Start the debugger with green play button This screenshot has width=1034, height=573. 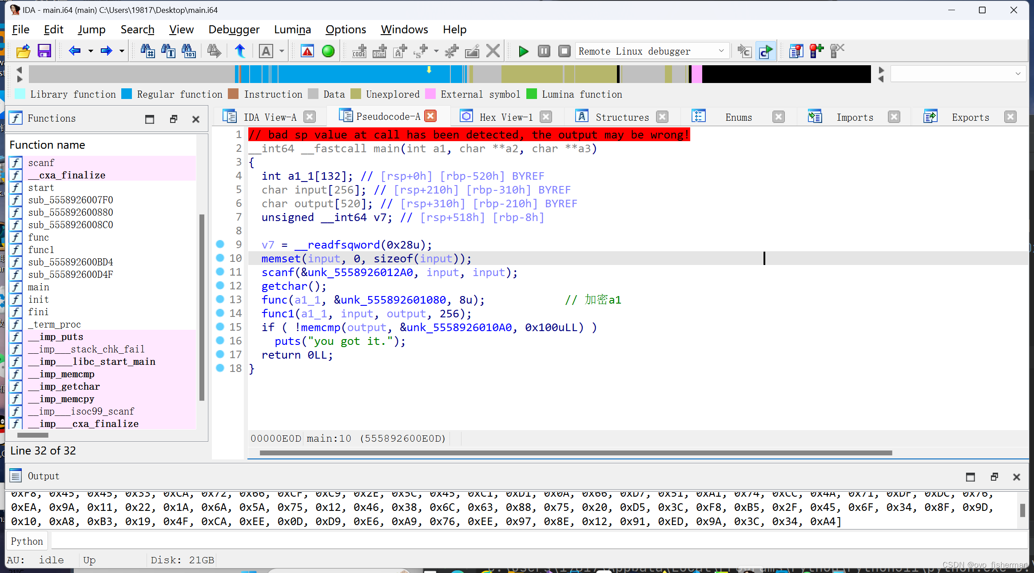(523, 51)
